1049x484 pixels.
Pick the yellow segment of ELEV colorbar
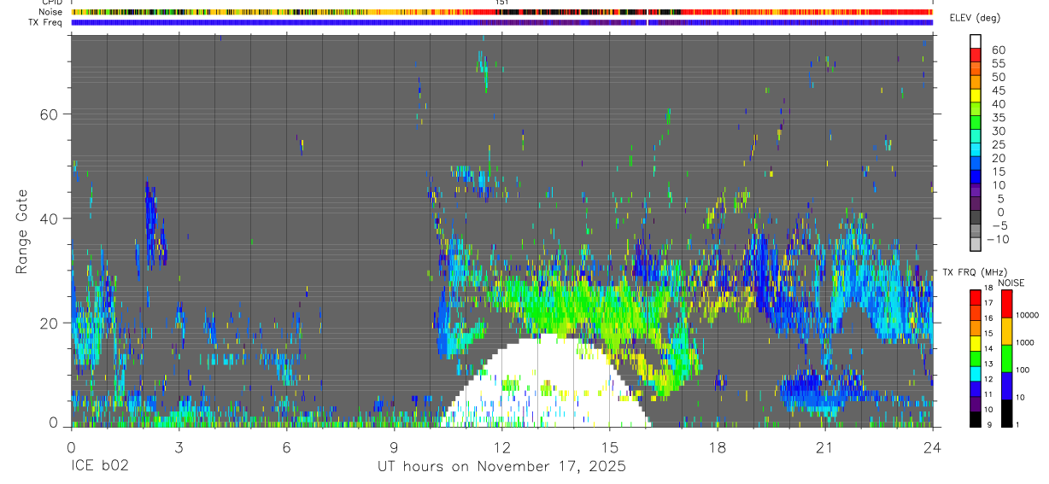tap(976, 96)
